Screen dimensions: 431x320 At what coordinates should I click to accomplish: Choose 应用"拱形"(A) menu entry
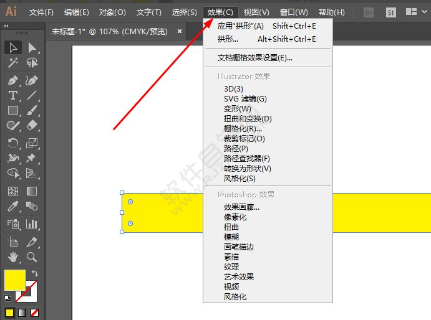(268, 26)
